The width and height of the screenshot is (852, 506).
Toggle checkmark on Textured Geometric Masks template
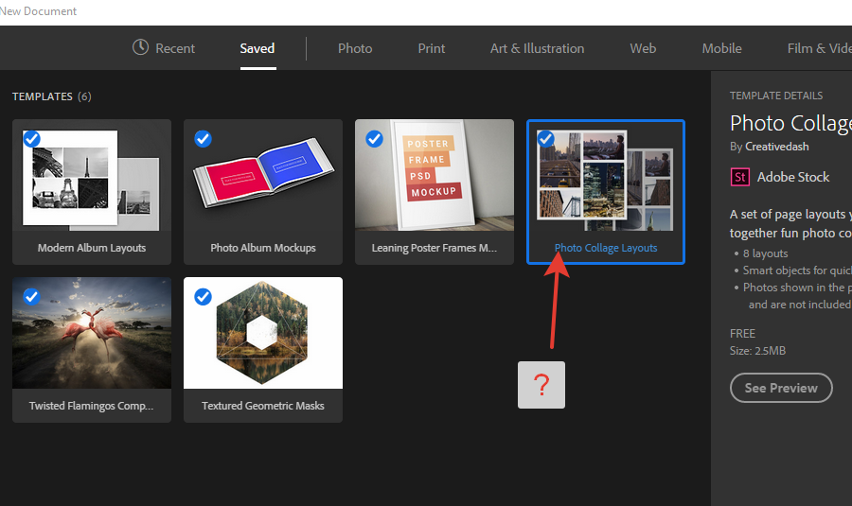pos(203,297)
